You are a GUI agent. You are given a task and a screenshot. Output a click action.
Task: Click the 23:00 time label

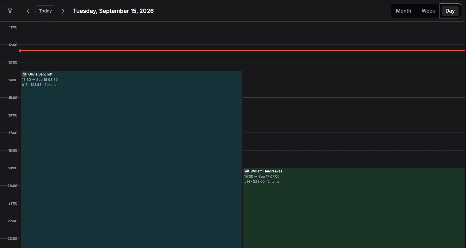[13, 239]
